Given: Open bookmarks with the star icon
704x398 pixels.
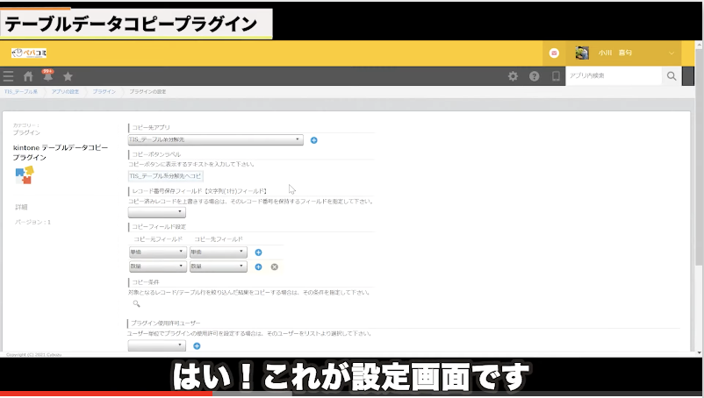Looking at the screenshot, I should point(68,77).
